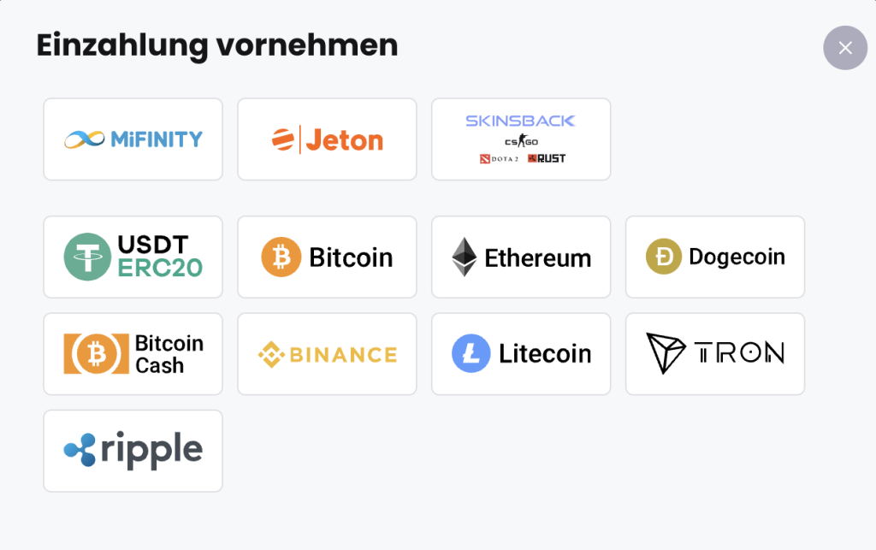
Task: Click the Ethereum diamond icon
Action: (x=465, y=257)
